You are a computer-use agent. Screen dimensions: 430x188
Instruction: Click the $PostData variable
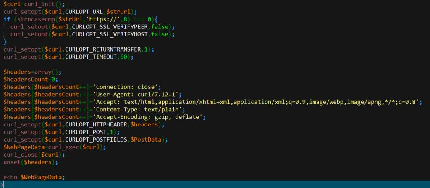[x=146, y=139]
